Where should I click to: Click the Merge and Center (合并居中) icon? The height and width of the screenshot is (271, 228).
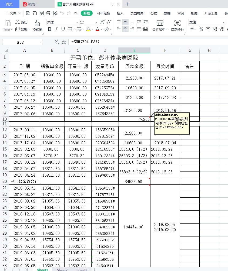click(160, 23)
